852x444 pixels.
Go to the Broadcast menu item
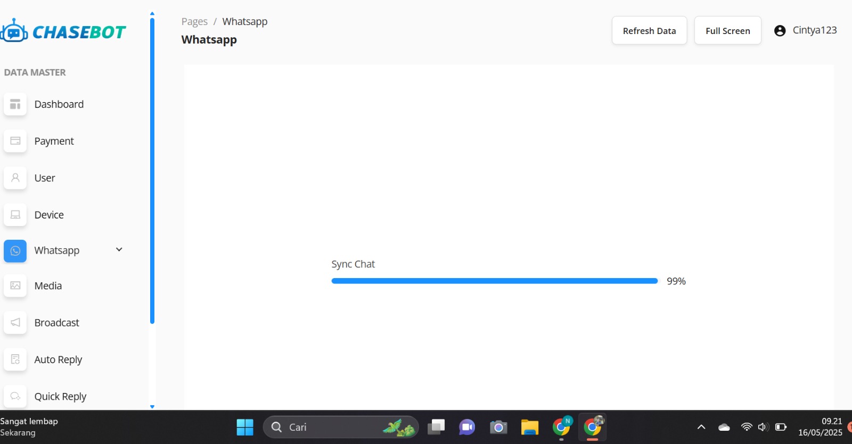click(x=56, y=323)
